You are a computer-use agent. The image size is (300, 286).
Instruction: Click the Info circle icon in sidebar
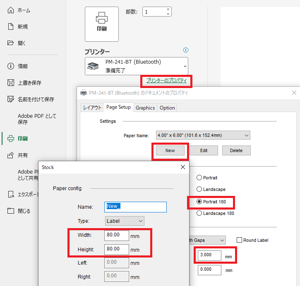tap(11, 66)
